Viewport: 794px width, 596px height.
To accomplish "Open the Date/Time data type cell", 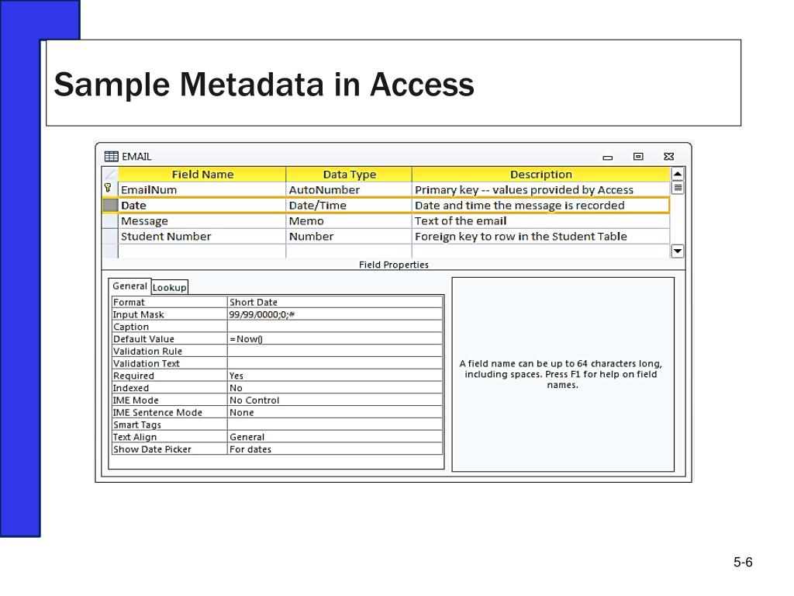I will pyautogui.click(x=350, y=205).
